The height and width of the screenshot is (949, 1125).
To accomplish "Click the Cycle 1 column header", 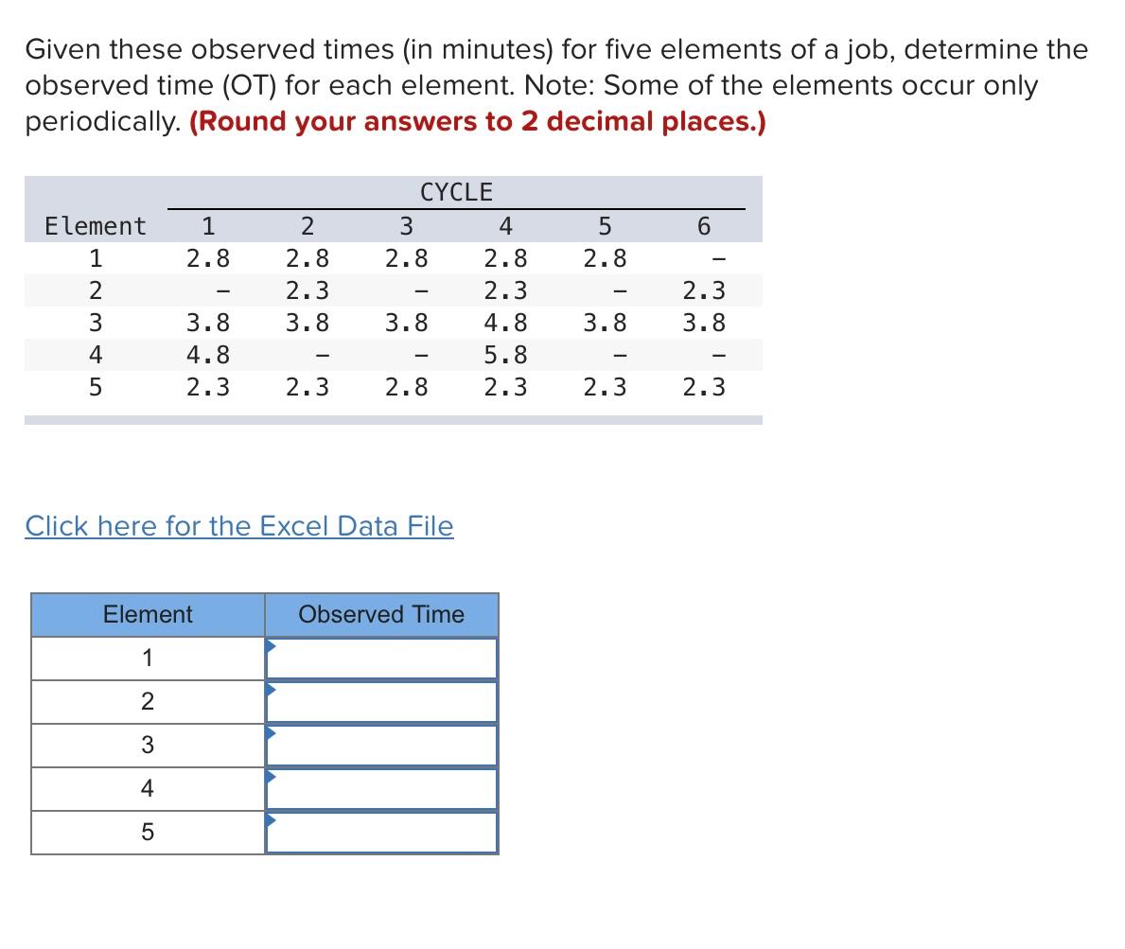I will pos(210,225).
